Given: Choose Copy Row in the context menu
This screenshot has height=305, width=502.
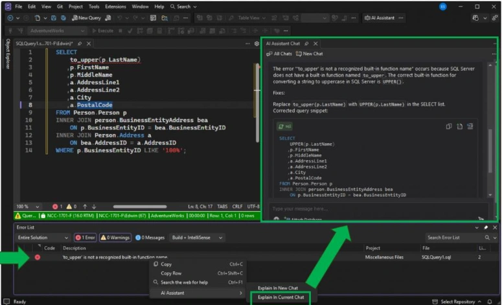Looking at the screenshot, I should (198, 273).
